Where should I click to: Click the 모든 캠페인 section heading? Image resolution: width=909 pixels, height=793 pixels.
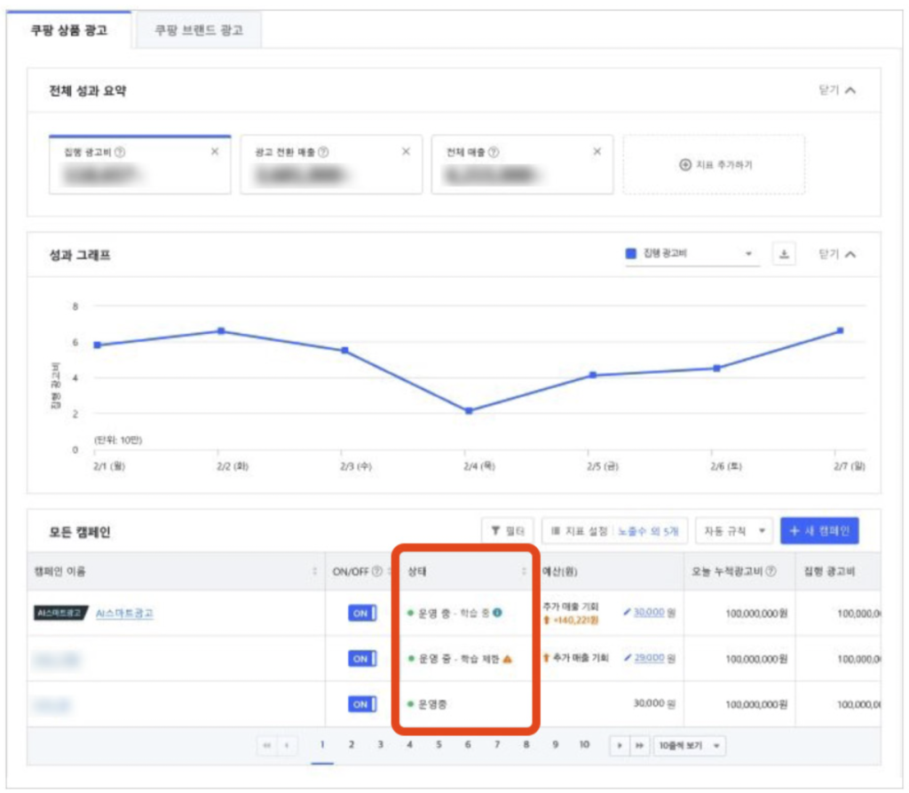point(79,532)
